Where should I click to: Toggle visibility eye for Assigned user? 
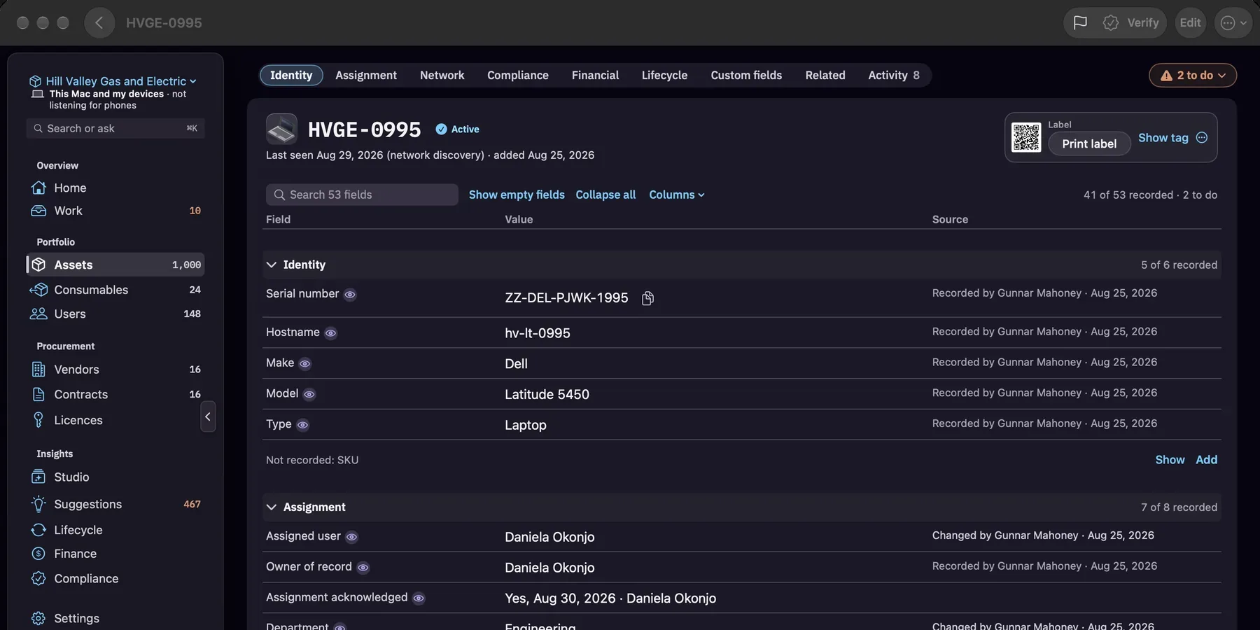(352, 537)
